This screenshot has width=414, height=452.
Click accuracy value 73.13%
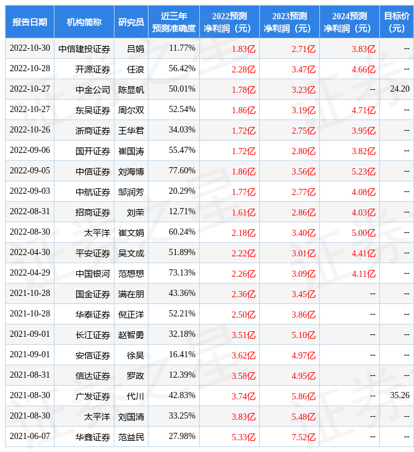[x=182, y=272]
